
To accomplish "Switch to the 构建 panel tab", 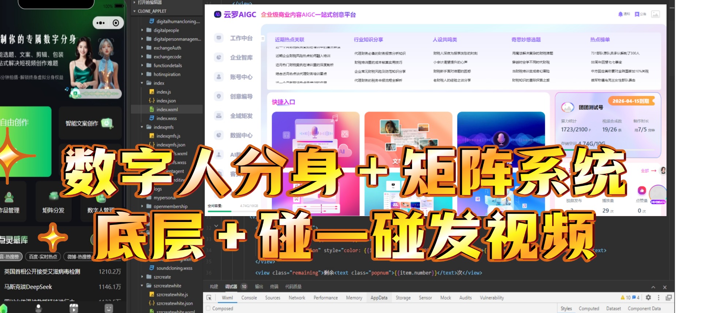I will [x=214, y=286].
